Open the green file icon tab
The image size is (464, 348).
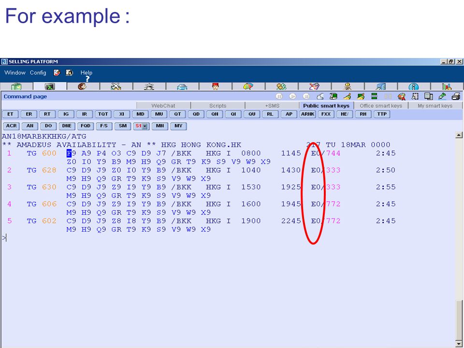[16, 87]
